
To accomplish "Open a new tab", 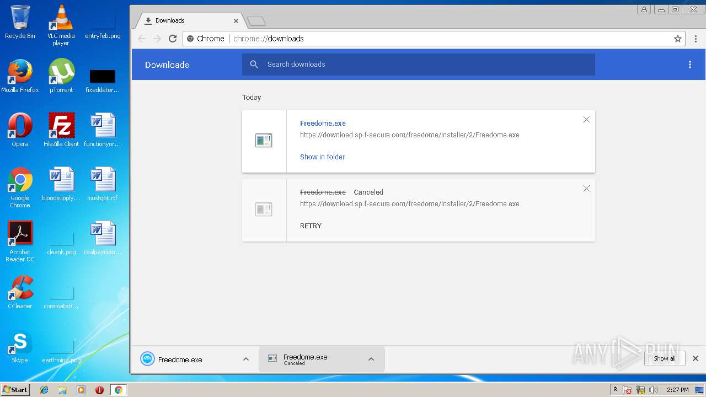I will [x=256, y=22].
